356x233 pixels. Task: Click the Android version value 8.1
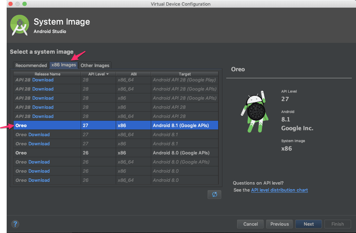286,119
